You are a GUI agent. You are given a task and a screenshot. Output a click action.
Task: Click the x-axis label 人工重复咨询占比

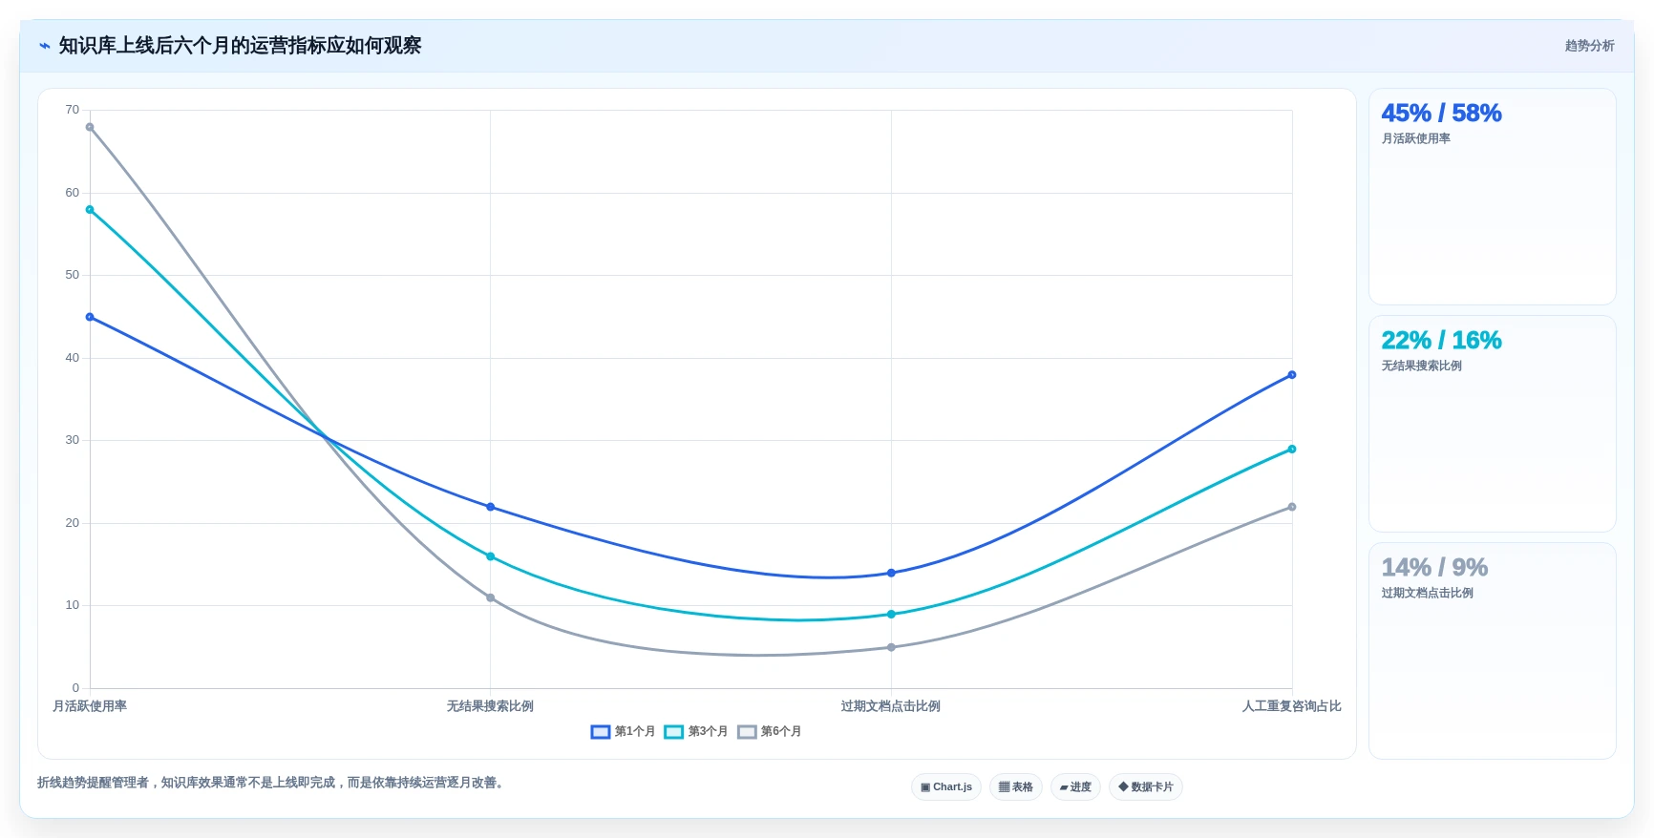tap(1292, 706)
